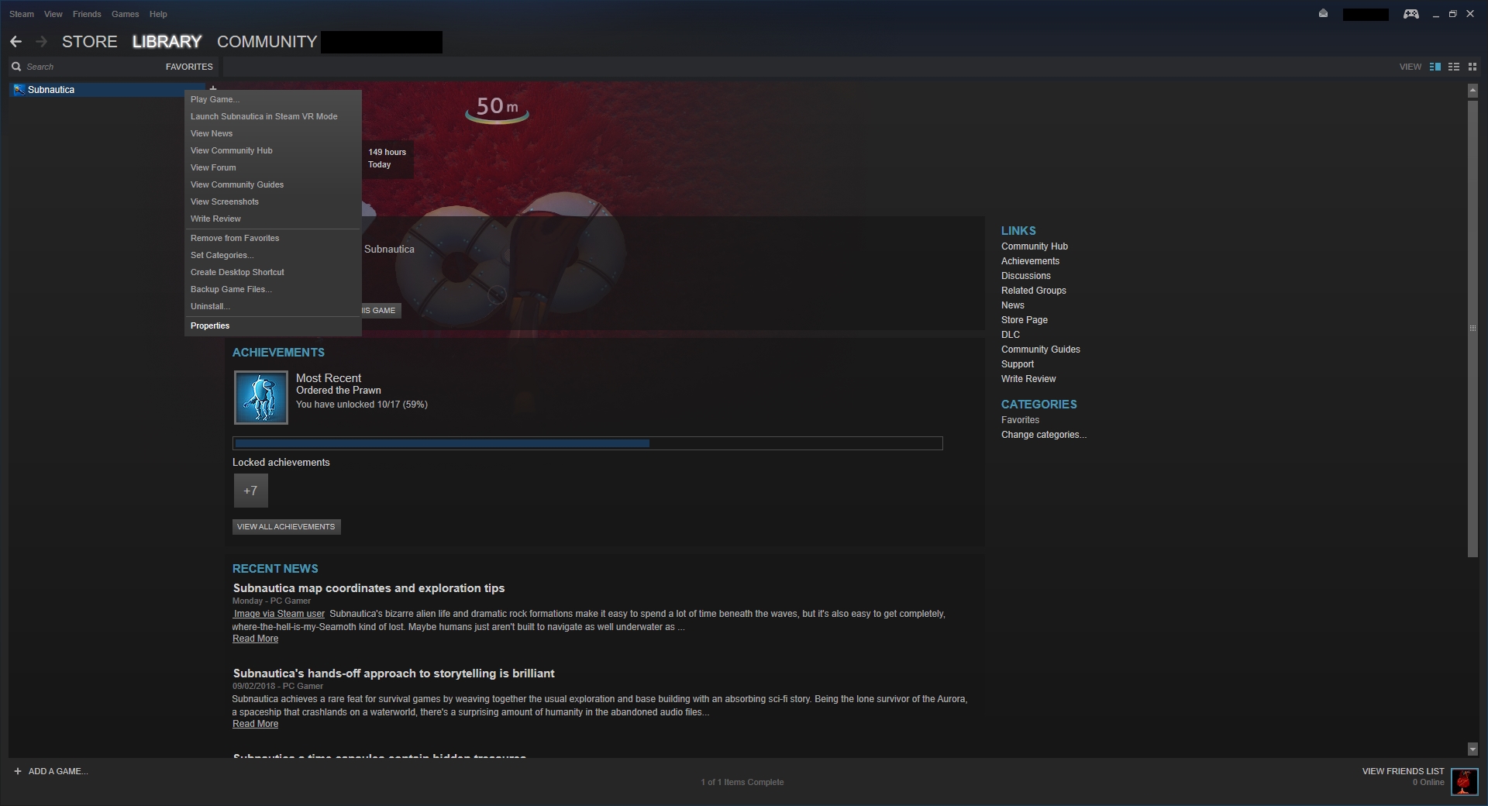Read More on hands-off storytelling article

255,724
